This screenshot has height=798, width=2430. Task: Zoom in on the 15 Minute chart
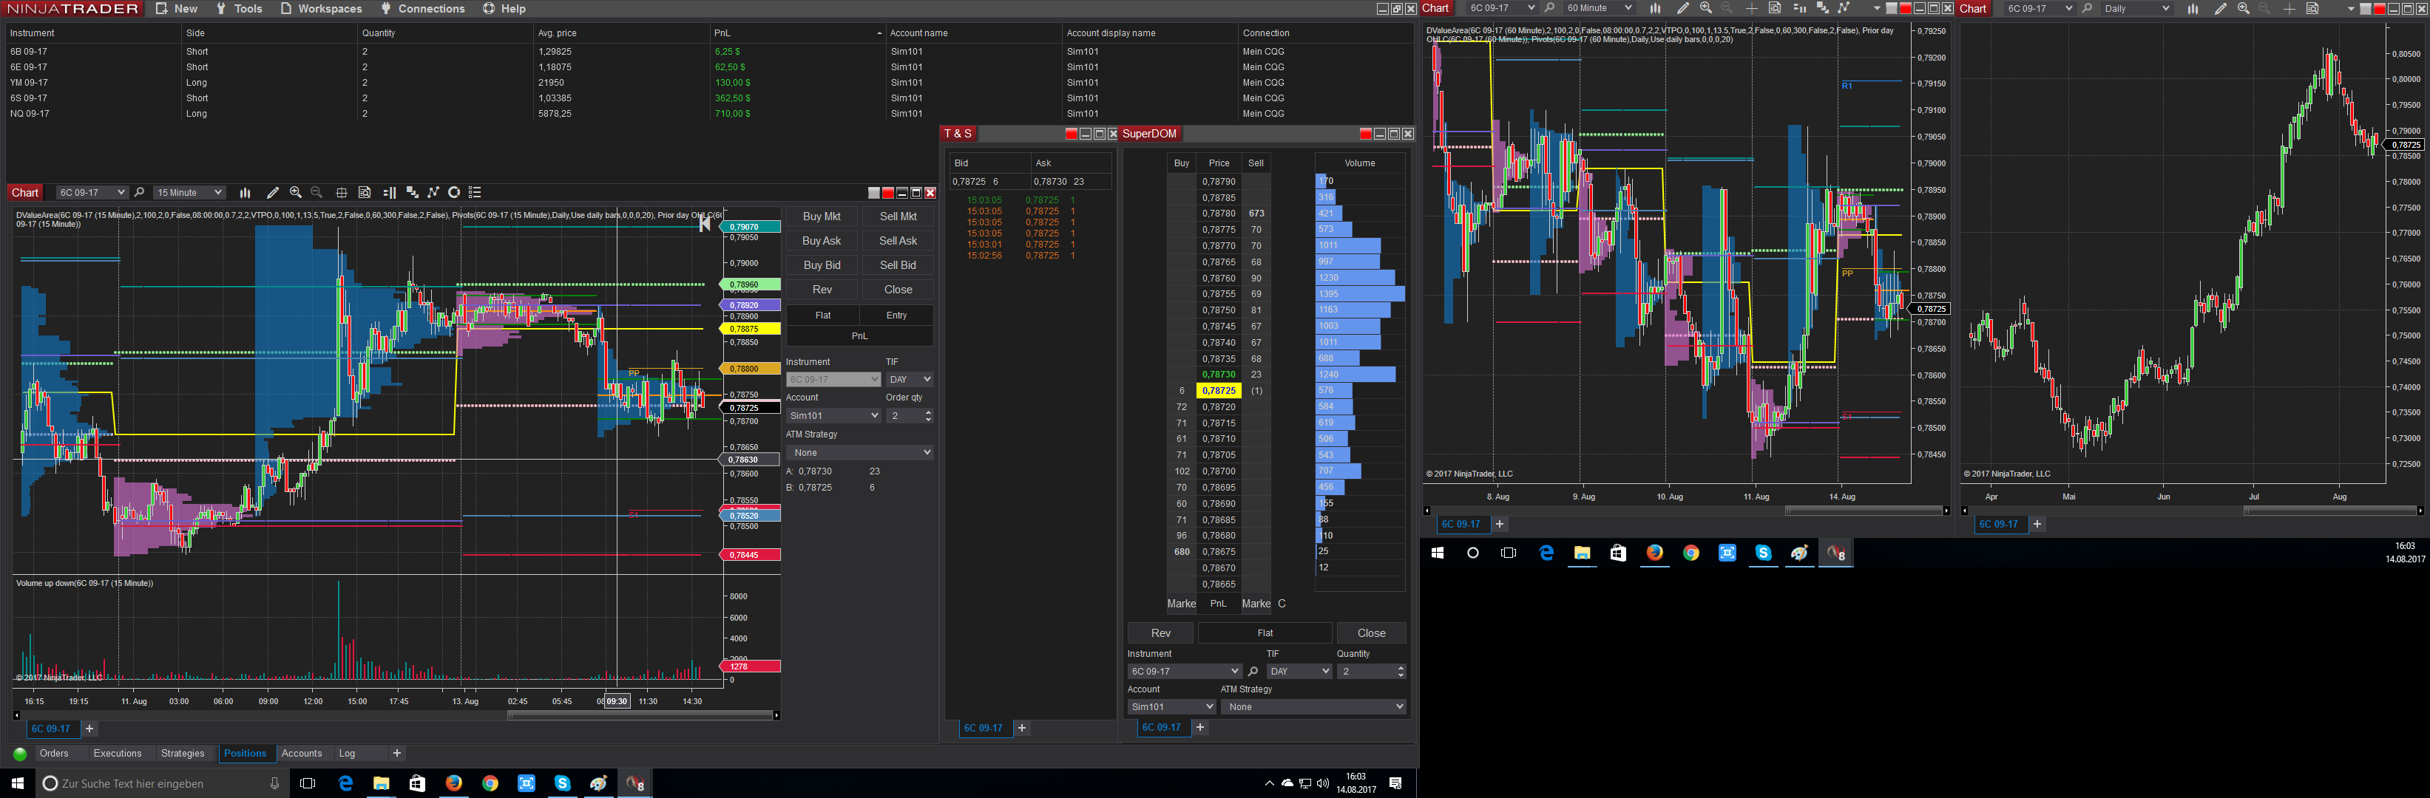(295, 192)
